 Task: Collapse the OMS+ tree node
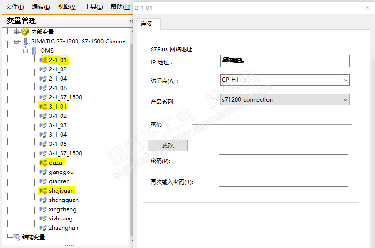[x=25, y=51]
